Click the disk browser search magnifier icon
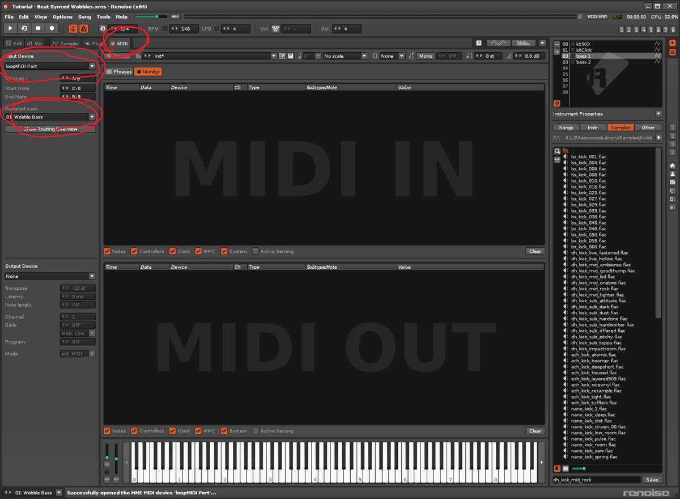The image size is (680, 499). pyautogui.click(x=557, y=151)
